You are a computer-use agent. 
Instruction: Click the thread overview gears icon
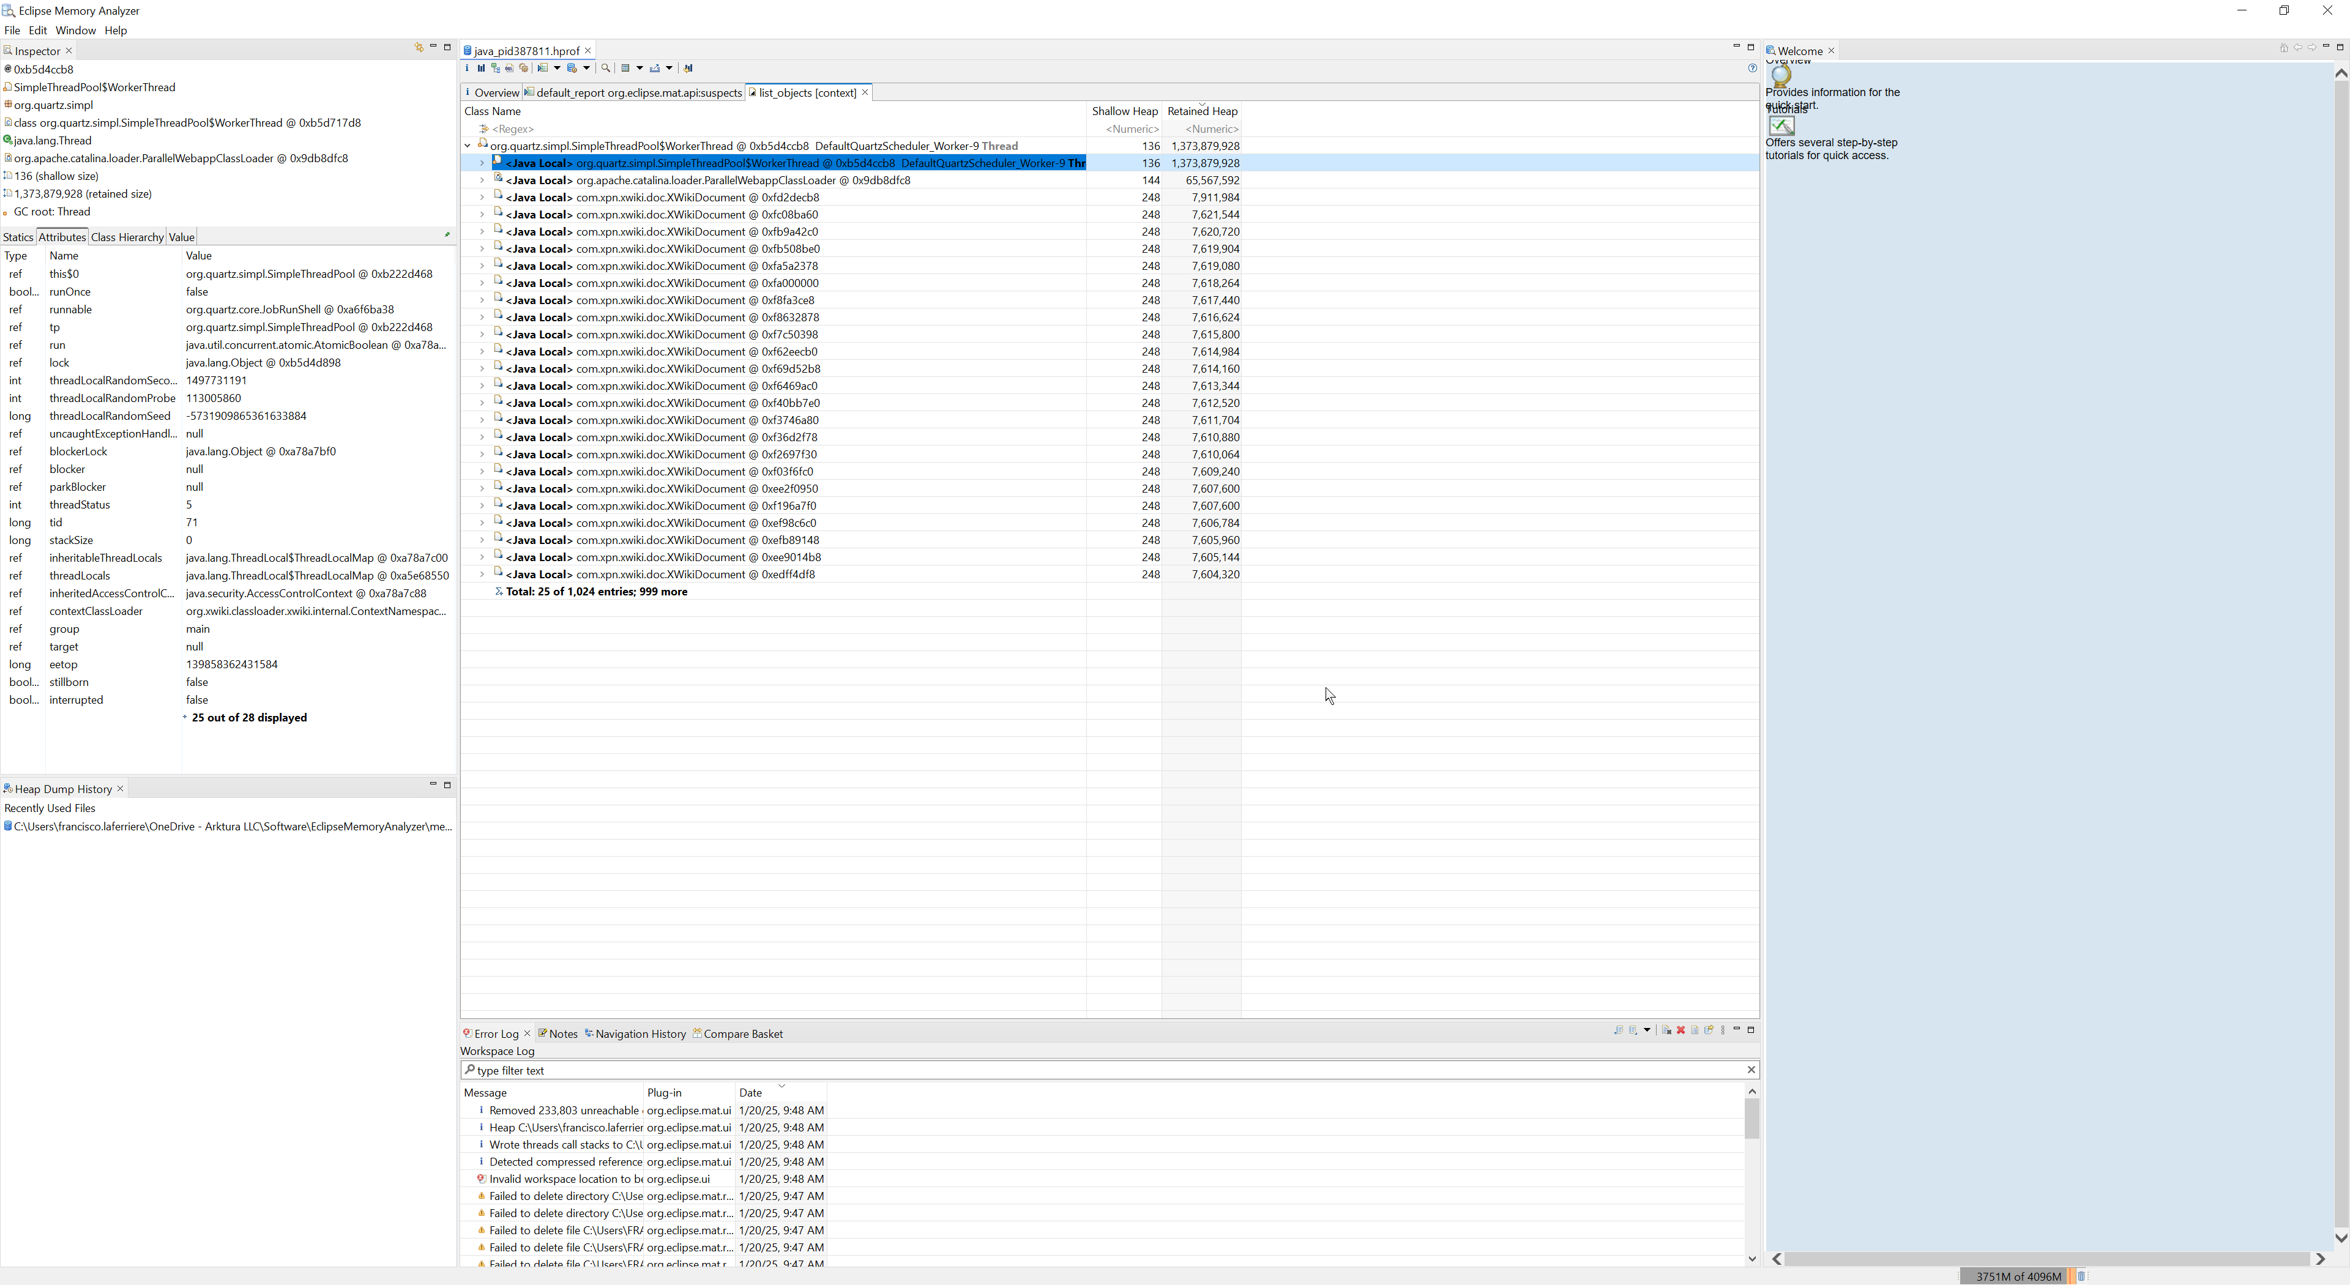tap(524, 69)
